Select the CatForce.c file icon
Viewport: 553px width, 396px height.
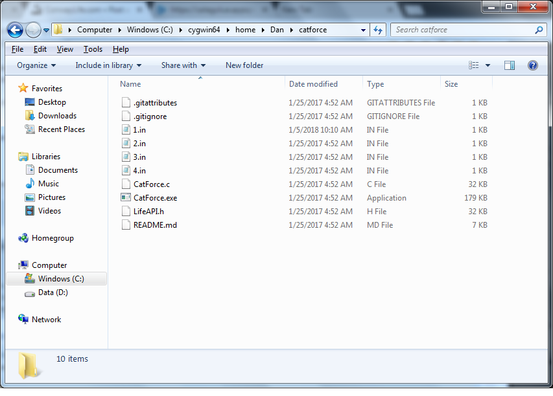[x=126, y=184]
